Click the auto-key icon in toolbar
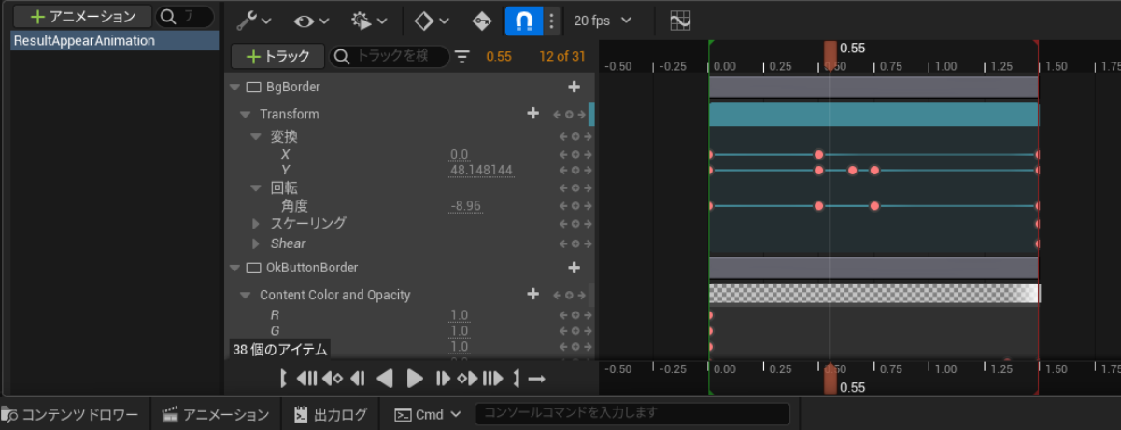 (481, 20)
